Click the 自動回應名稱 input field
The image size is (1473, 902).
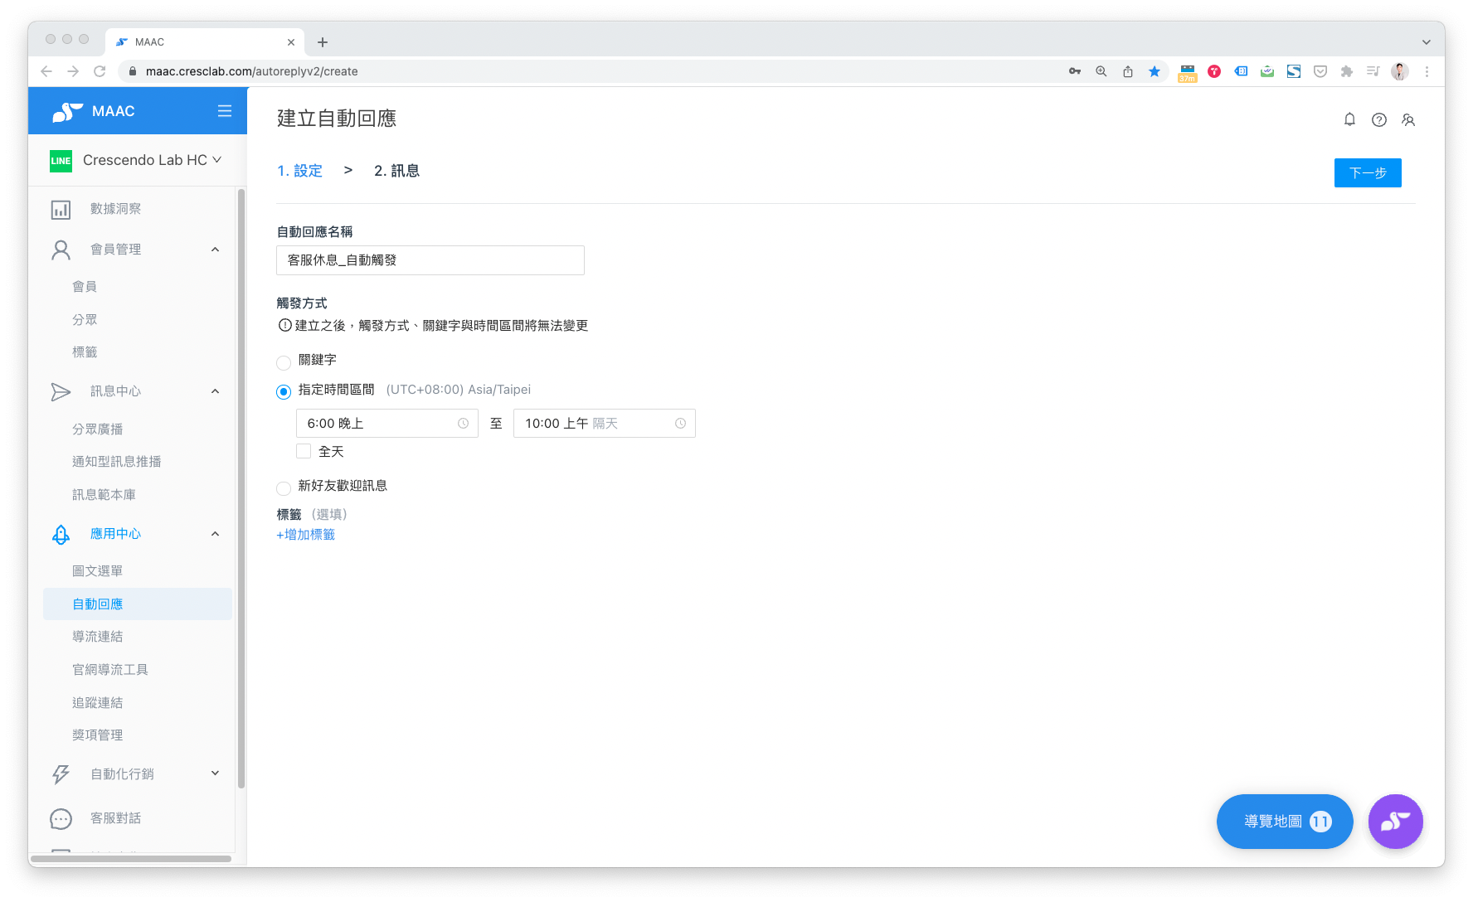click(430, 260)
